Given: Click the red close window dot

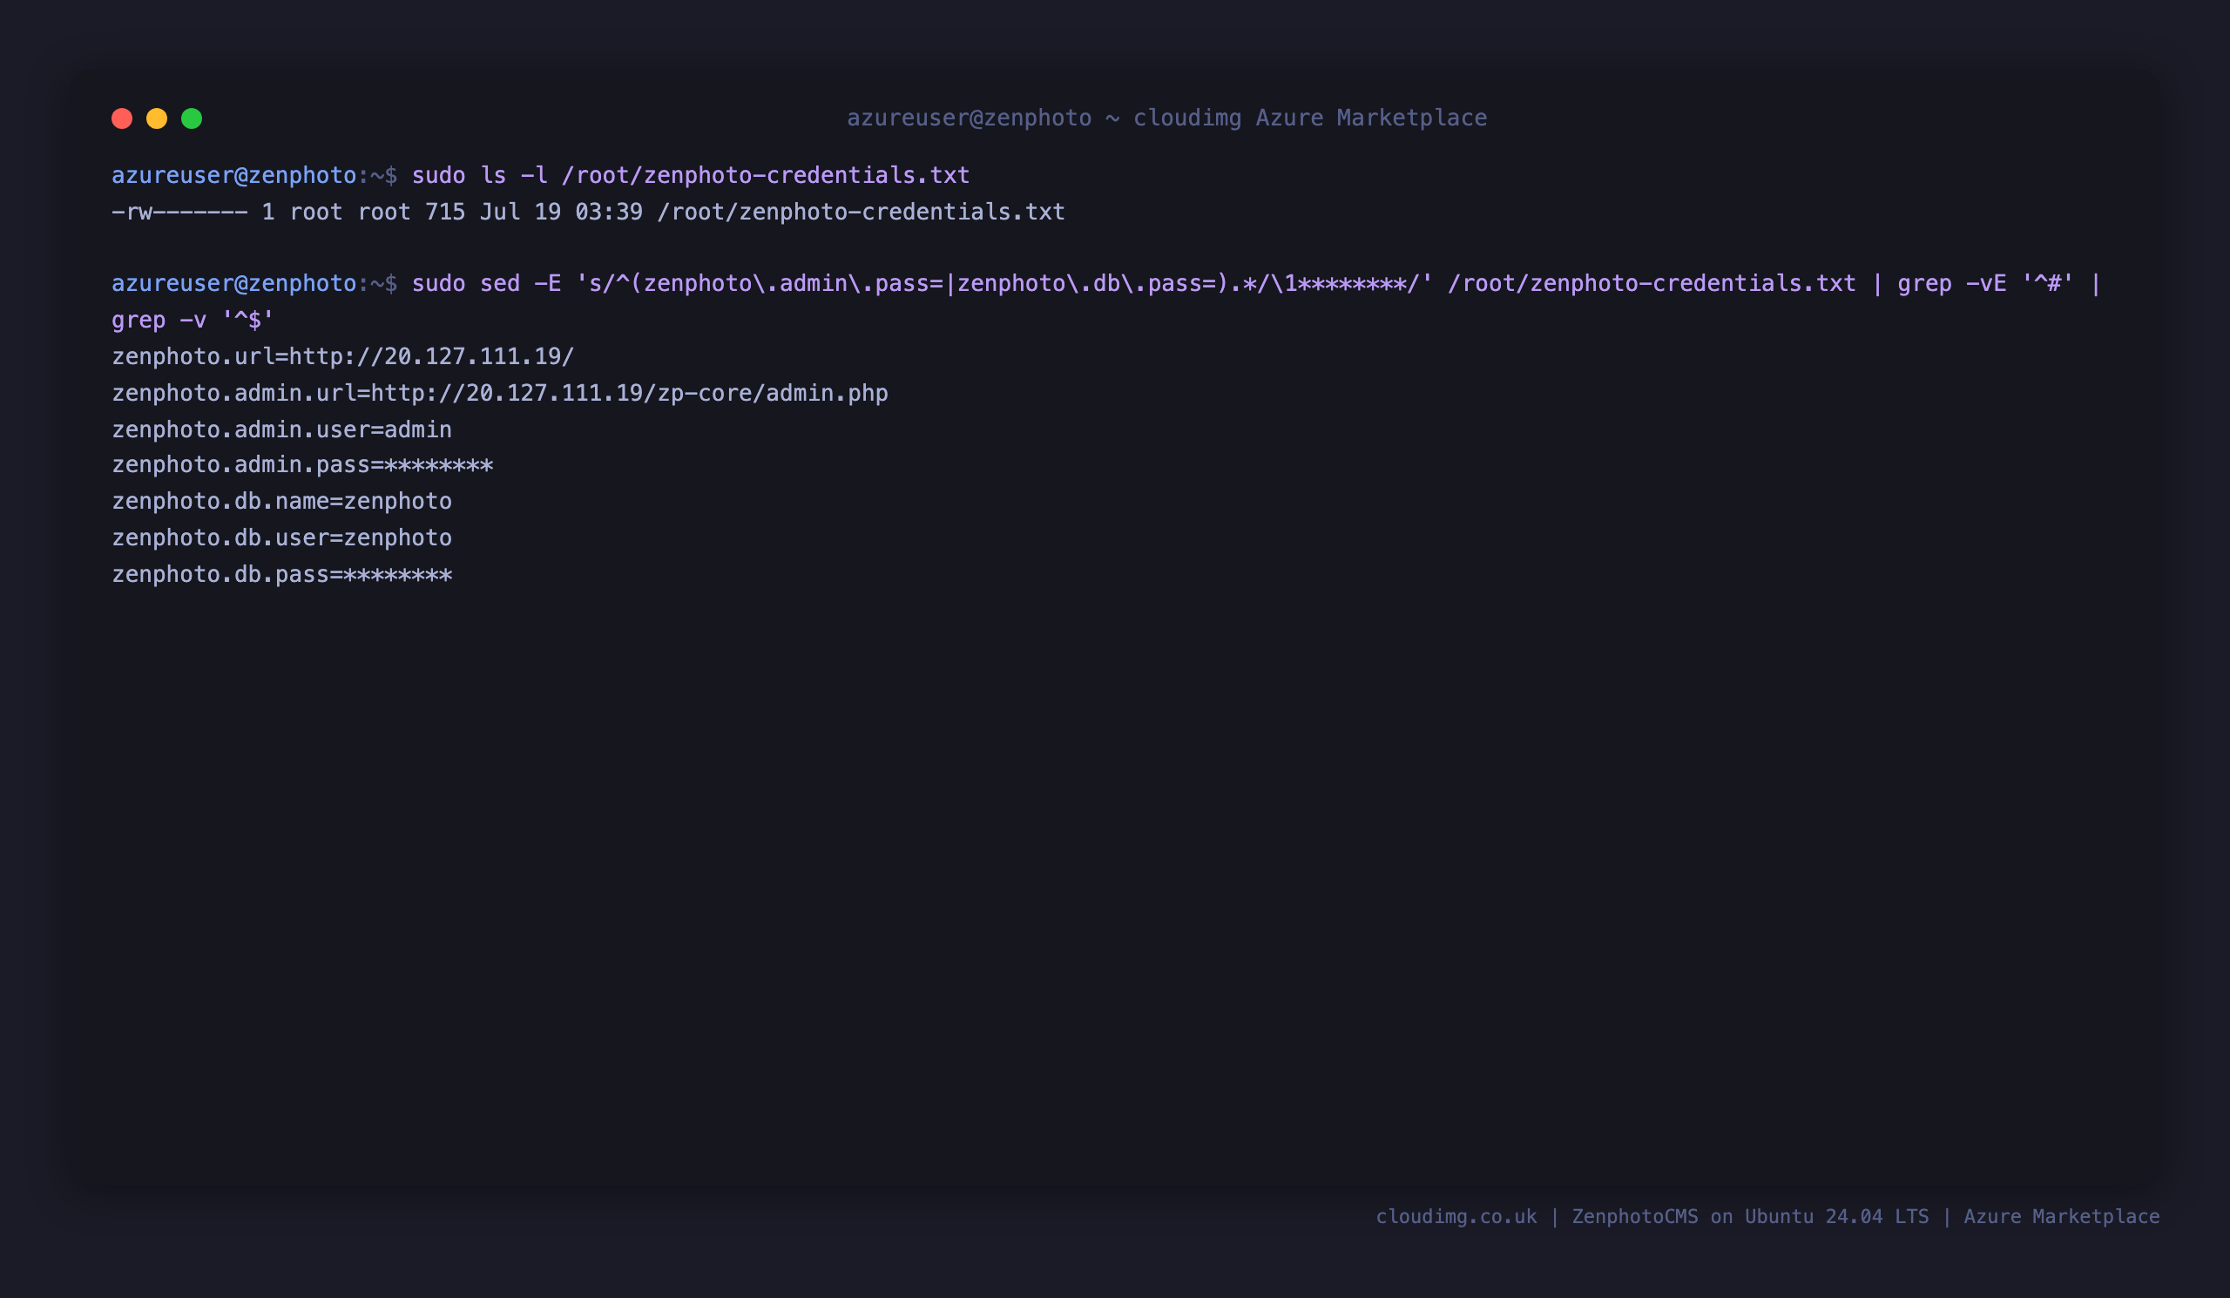Looking at the screenshot, I should [x=122, y=118].
